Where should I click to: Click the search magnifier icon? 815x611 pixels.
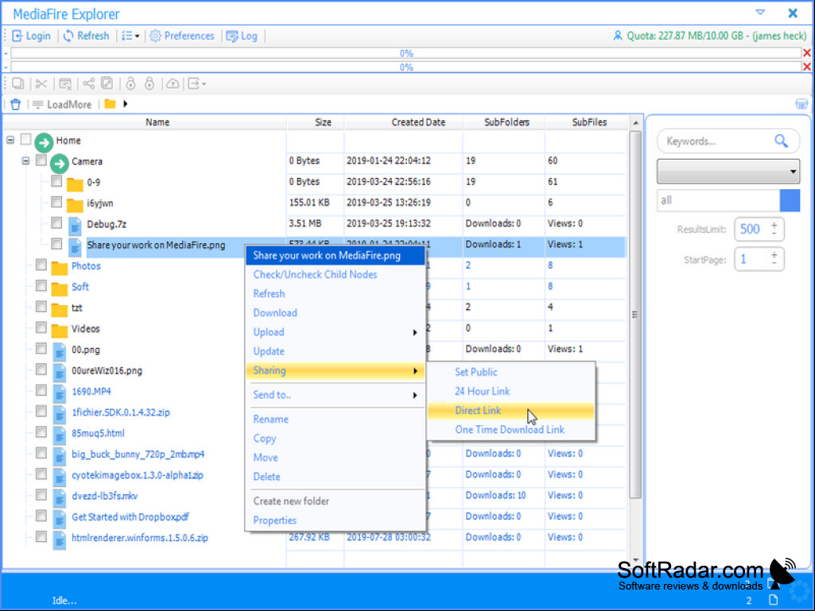782,141
